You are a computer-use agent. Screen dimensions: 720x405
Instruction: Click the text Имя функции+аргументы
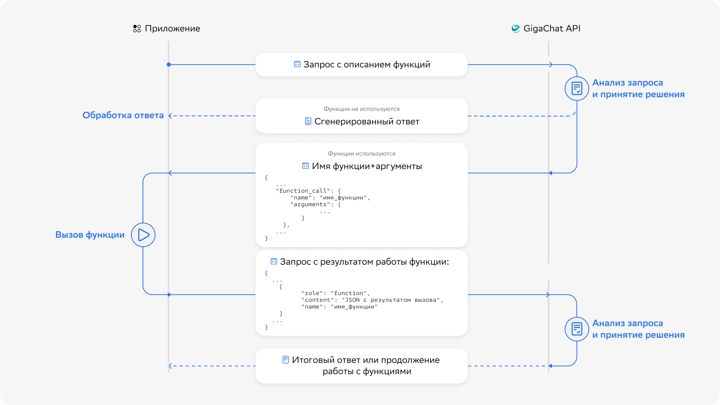(x=367, y=166)
